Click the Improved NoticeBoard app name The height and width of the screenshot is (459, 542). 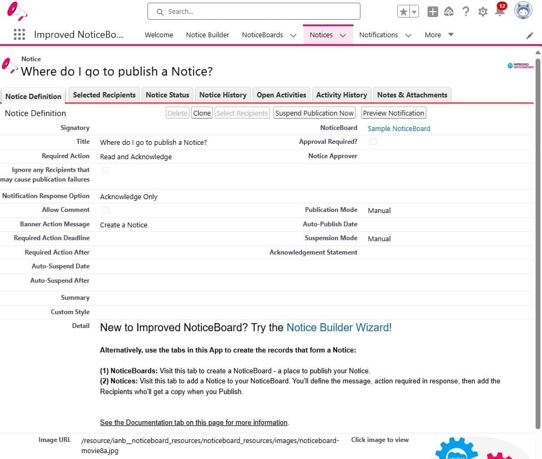tap(78, 35)
